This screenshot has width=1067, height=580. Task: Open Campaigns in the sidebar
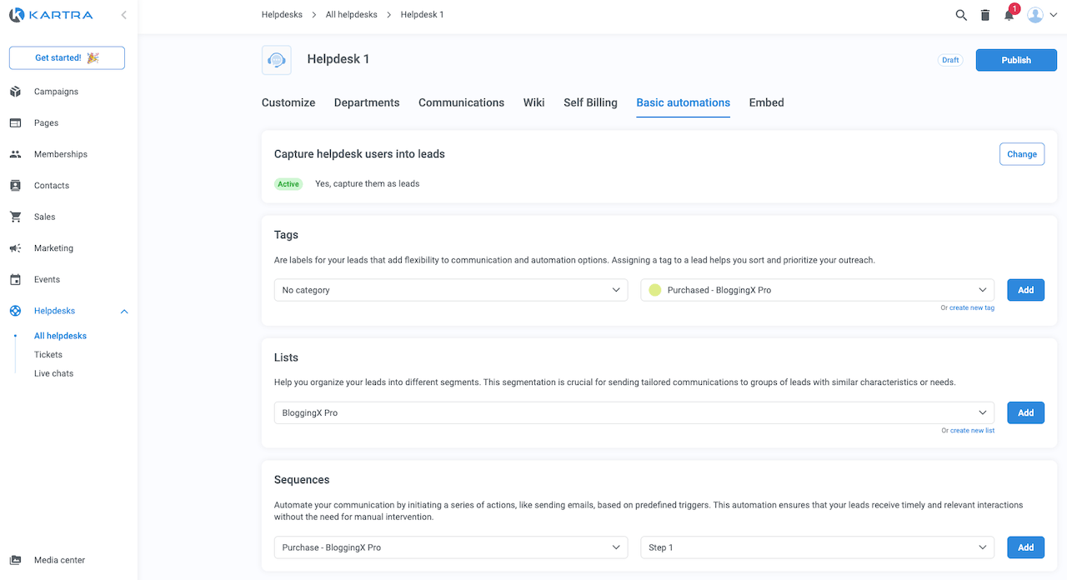(x=56, y=92)
